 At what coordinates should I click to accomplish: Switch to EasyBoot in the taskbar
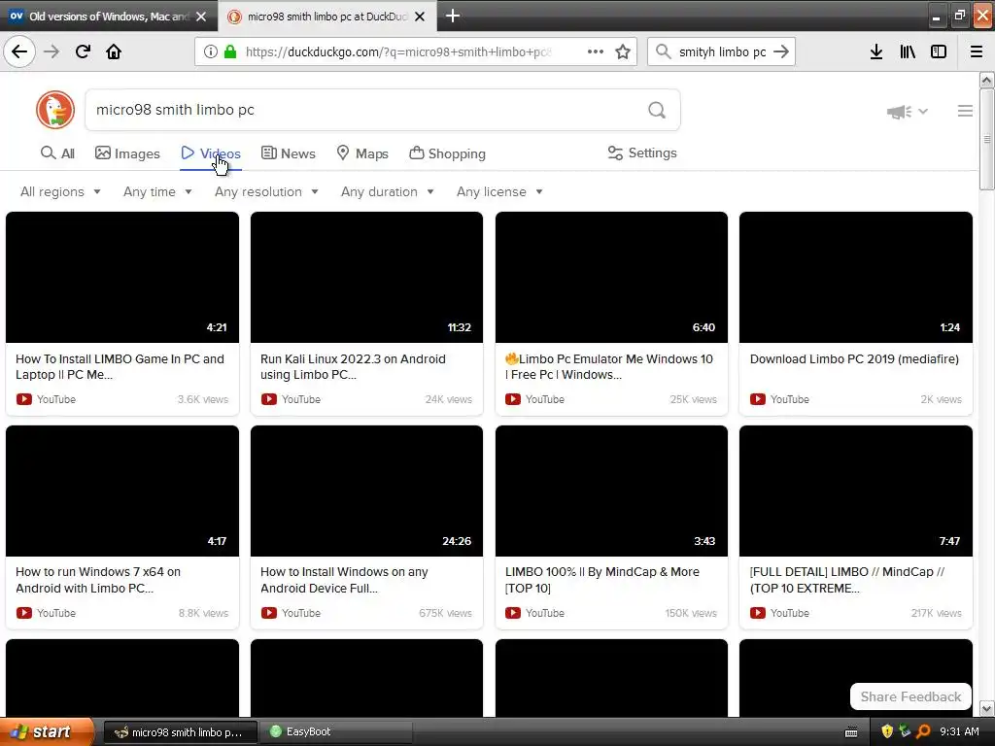[x=336, y=731]
